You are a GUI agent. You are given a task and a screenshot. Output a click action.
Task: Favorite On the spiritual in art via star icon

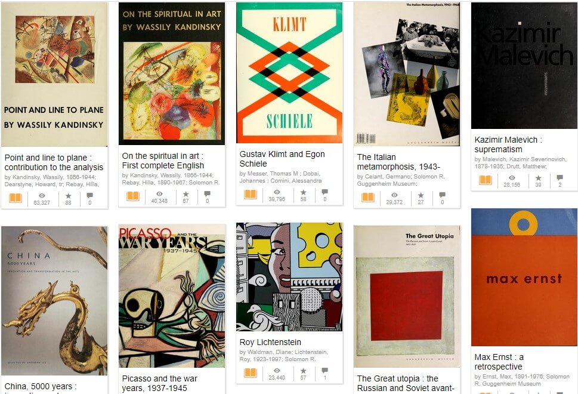pos(186,193)
